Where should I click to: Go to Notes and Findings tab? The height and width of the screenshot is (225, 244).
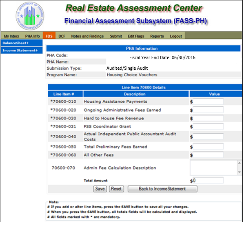click(87, 36)
